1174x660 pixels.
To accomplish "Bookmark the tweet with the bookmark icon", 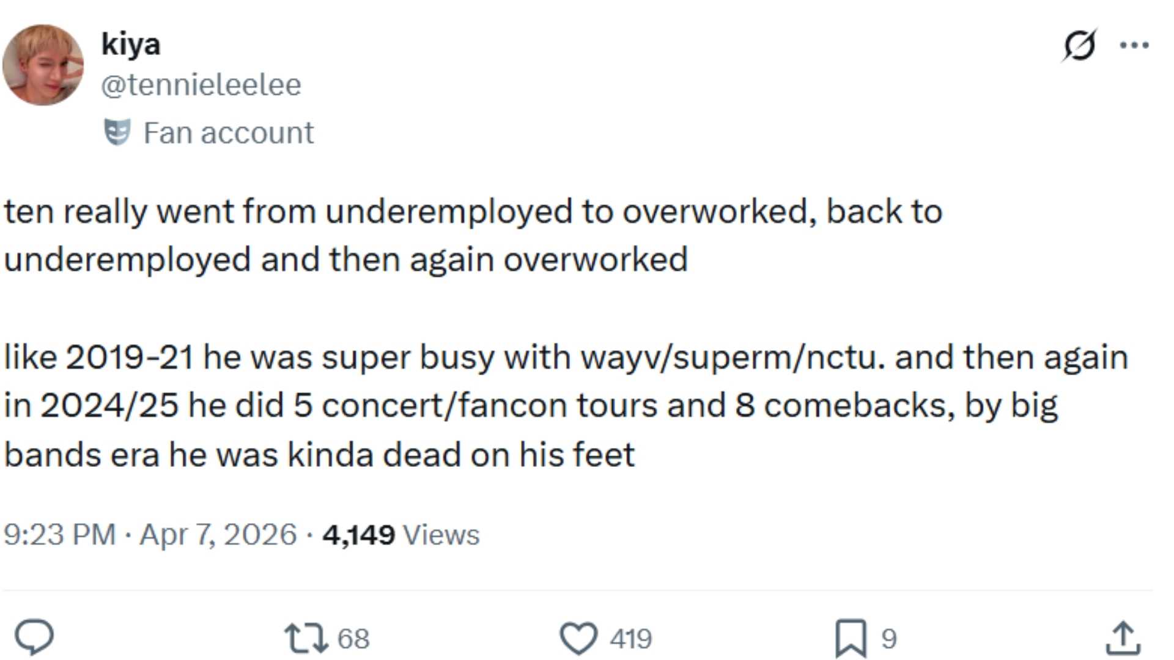I will tap(851, 638).
